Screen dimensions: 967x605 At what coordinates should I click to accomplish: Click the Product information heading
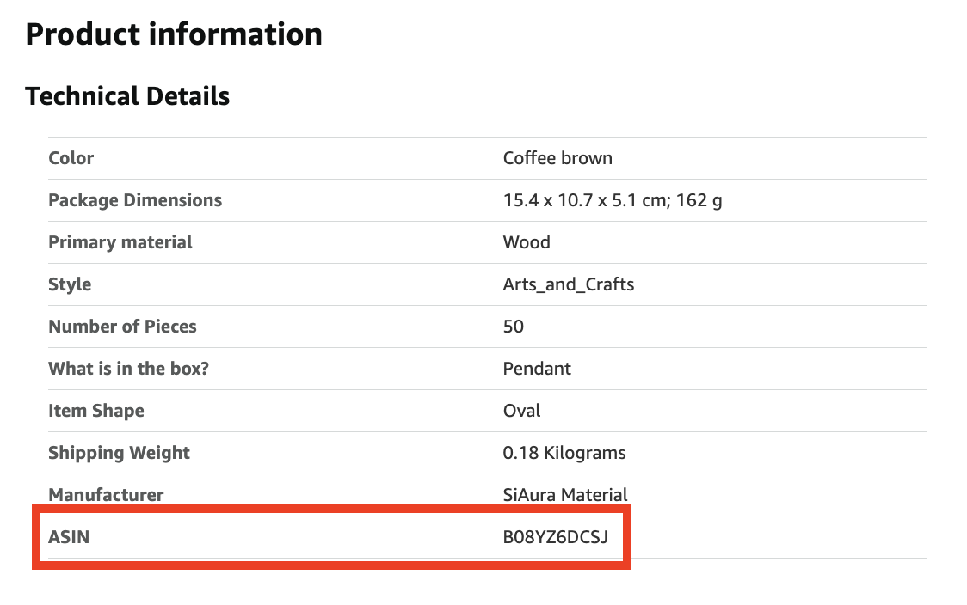point(174,34)
